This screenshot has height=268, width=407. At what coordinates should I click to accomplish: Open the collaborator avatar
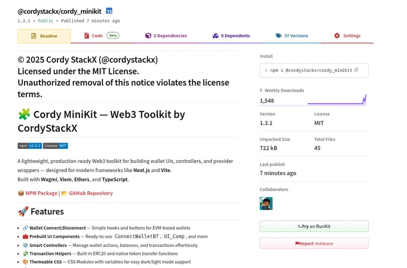pyautogui.click(x=266, y=203)
